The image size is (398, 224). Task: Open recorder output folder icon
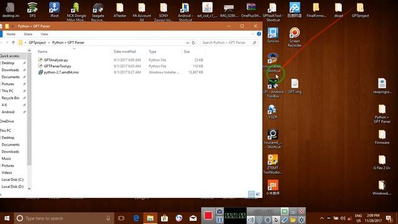coord(293,220)
